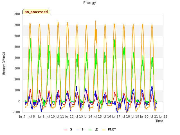Click the Jul 7 x-axis date
The height and width of the screenshot is (135, 180).
pyautogui.click(x=22, y=116)
